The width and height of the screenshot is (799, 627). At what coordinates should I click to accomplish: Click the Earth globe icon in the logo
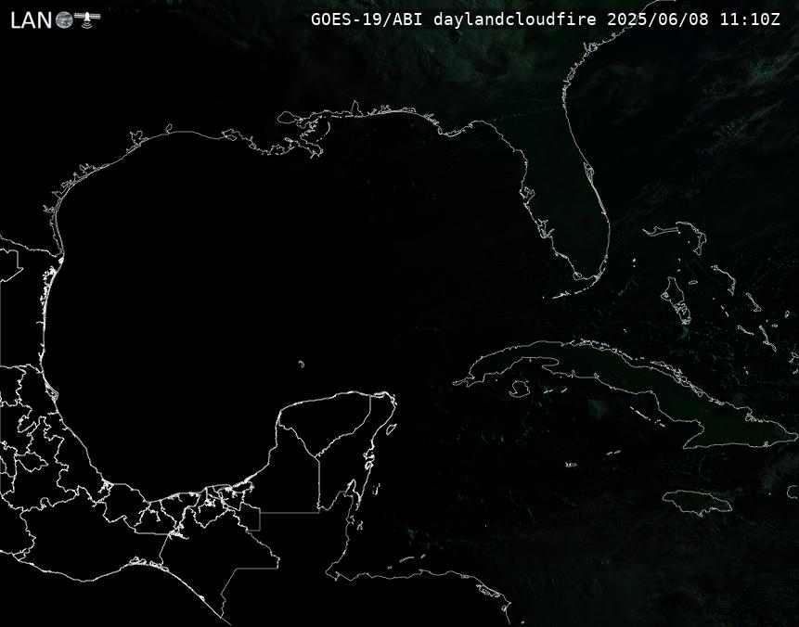point(64,19)
